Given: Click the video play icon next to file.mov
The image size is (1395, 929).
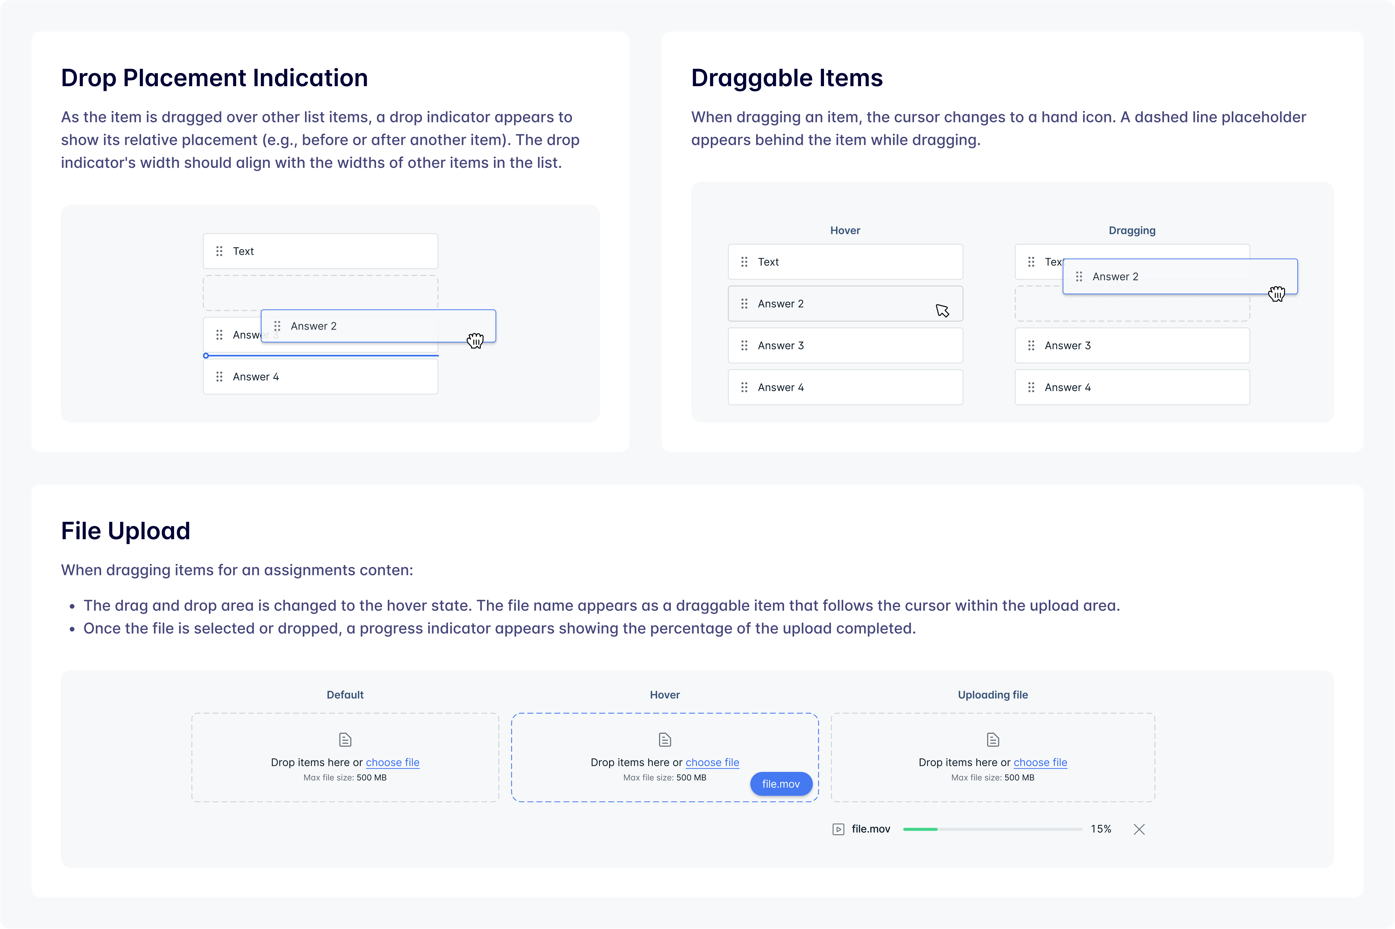Looking at the screenshot, I should (838, 829).
